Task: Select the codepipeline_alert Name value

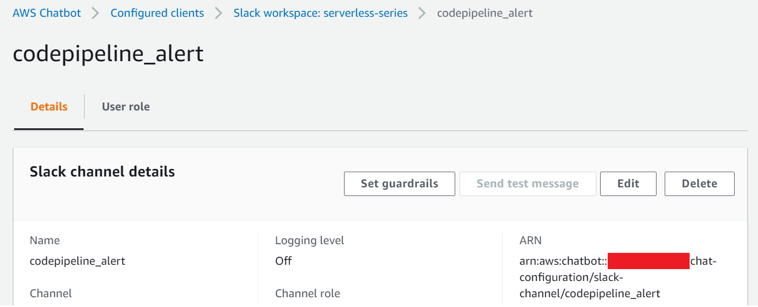Action: point(77,261)
